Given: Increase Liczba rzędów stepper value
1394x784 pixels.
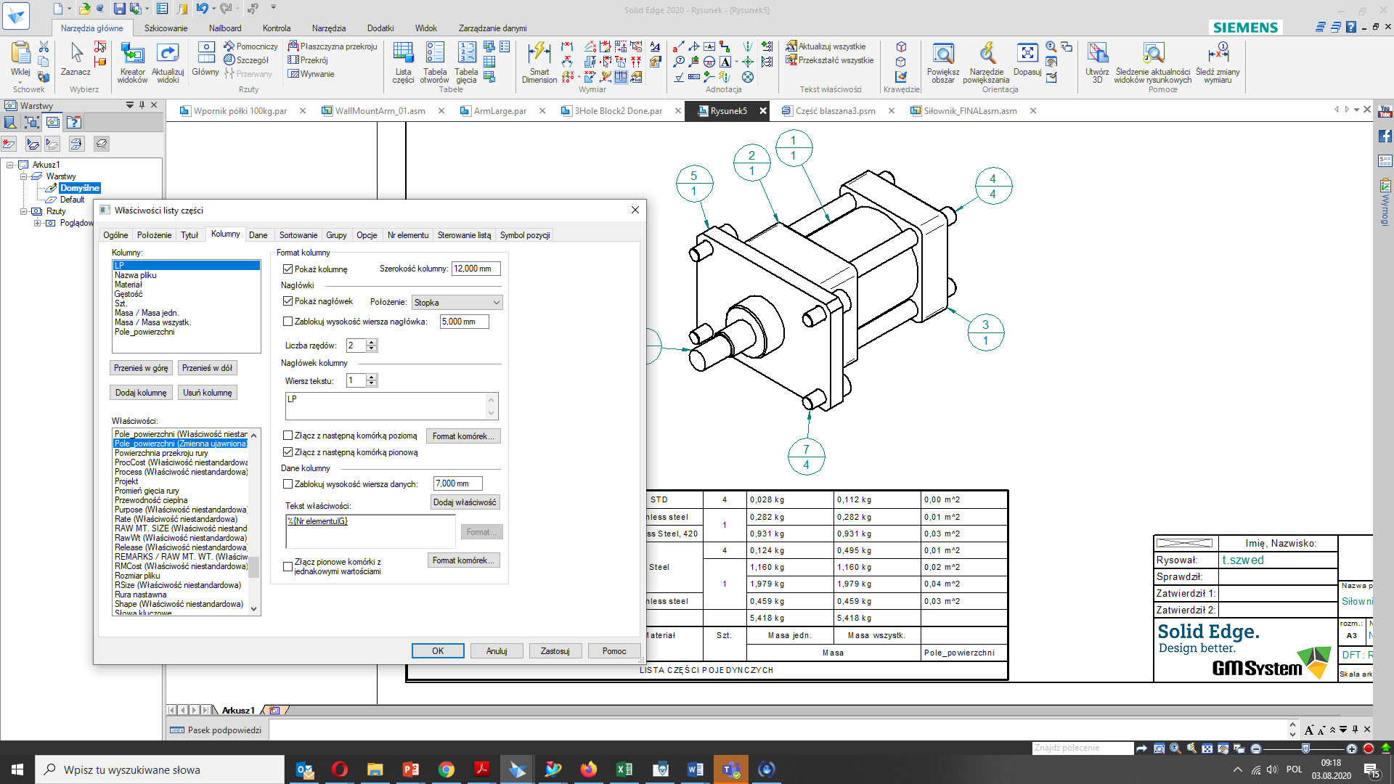Looking at the screenshot, I should pyautogui.click(x=372, y=342).
